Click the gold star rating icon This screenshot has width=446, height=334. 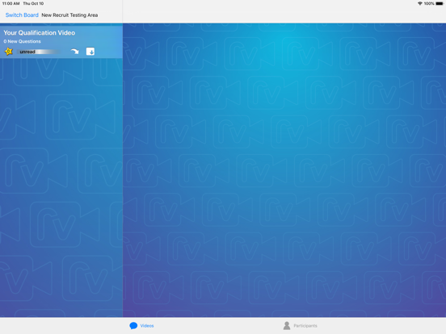9,52
